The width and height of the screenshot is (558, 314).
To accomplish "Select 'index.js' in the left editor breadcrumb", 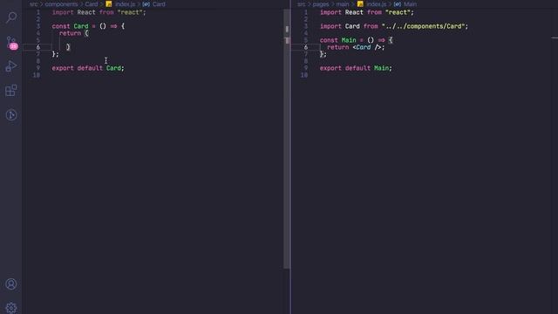I will coord(125,3).
